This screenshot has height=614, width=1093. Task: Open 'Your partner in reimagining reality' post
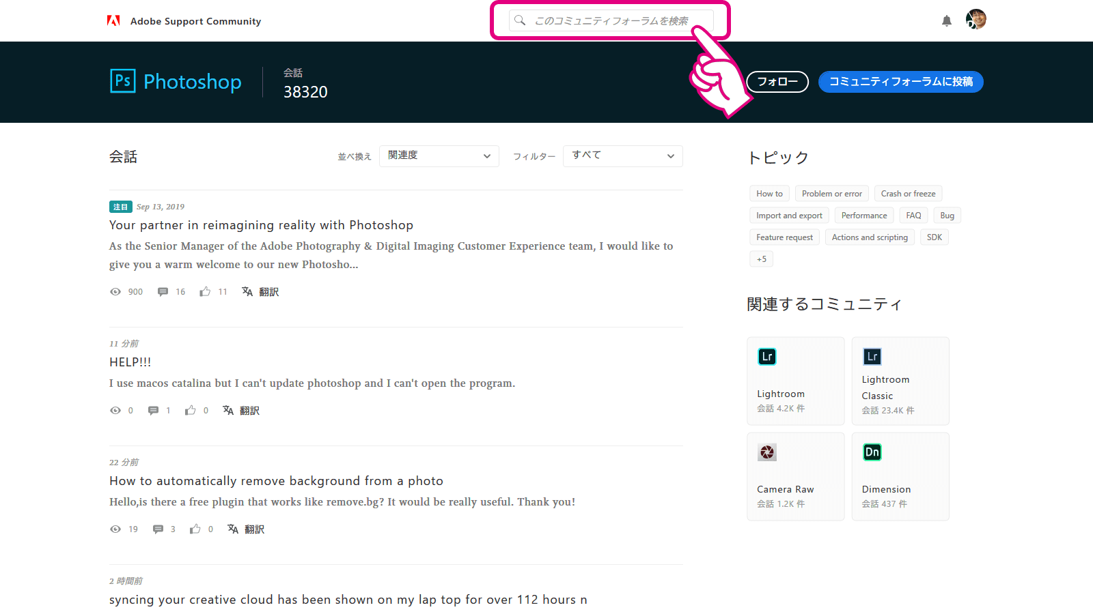(261, 225)
